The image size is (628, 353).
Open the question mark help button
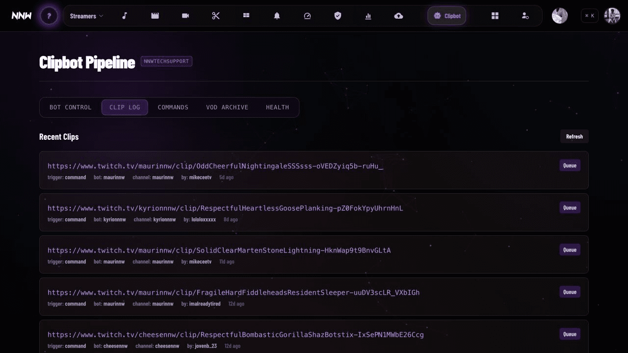[49, 16]
